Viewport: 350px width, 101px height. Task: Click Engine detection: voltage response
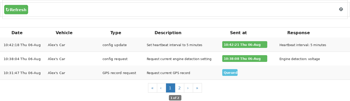pos(300,59)
